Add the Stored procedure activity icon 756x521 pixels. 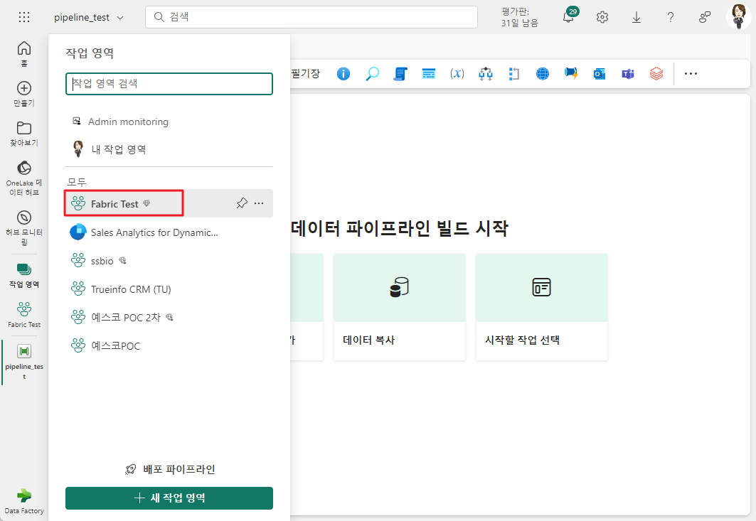pyautogui.click(x=429, y=74)
